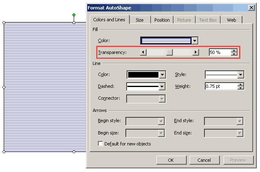Decrease transparency with the spinner down arrow
Image resolution: width=260 pixels, height=172 pixels.
pyautogui.click(x=234, y=54)
